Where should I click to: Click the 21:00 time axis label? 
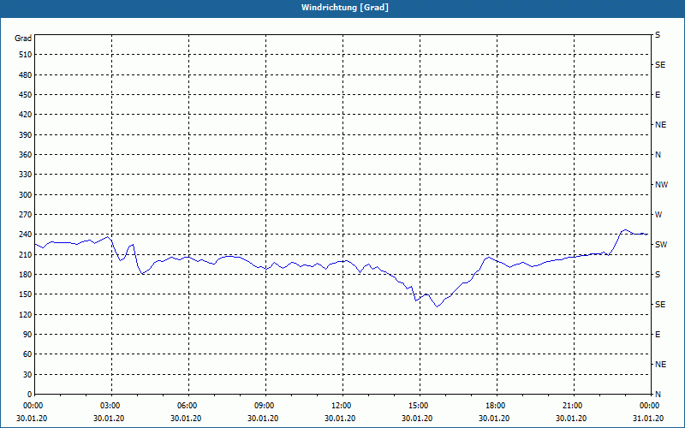(x=571, y=405)
